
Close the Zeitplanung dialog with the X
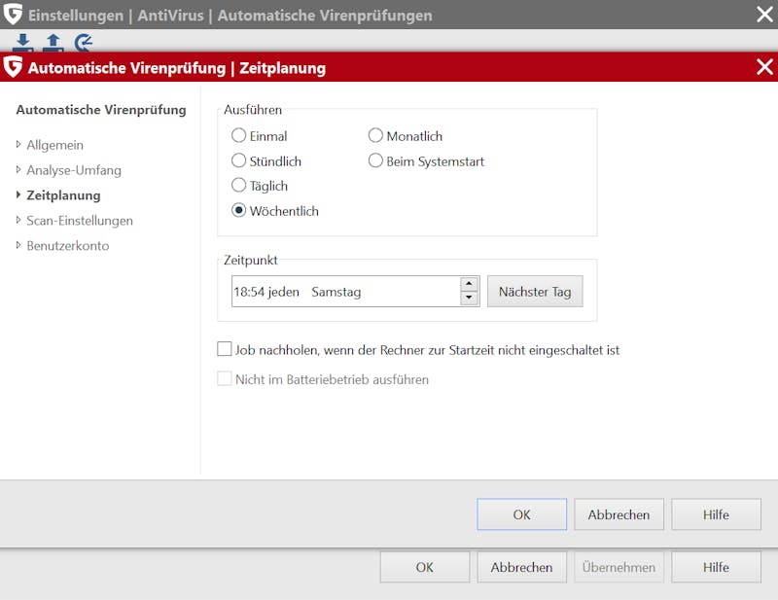point(764,66)
